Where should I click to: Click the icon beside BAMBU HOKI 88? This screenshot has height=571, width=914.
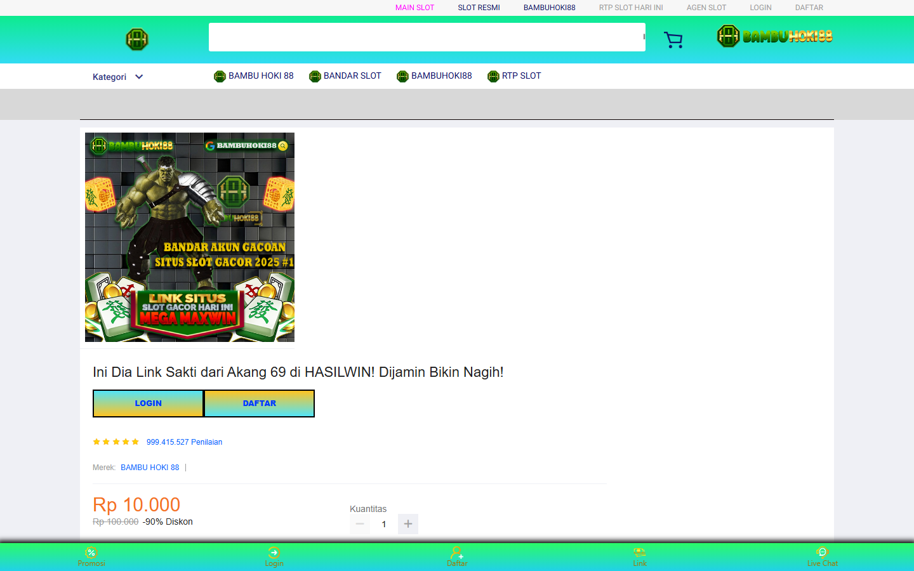(220, 76)
